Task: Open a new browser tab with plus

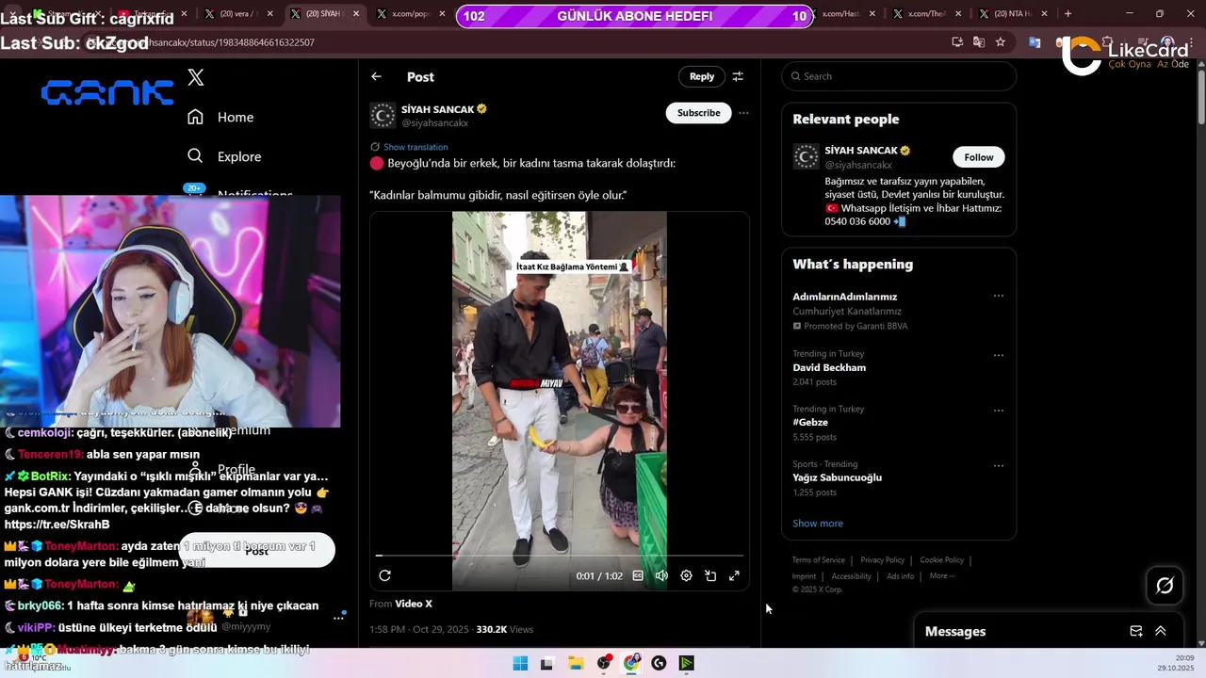Action: coord(1067,14)
